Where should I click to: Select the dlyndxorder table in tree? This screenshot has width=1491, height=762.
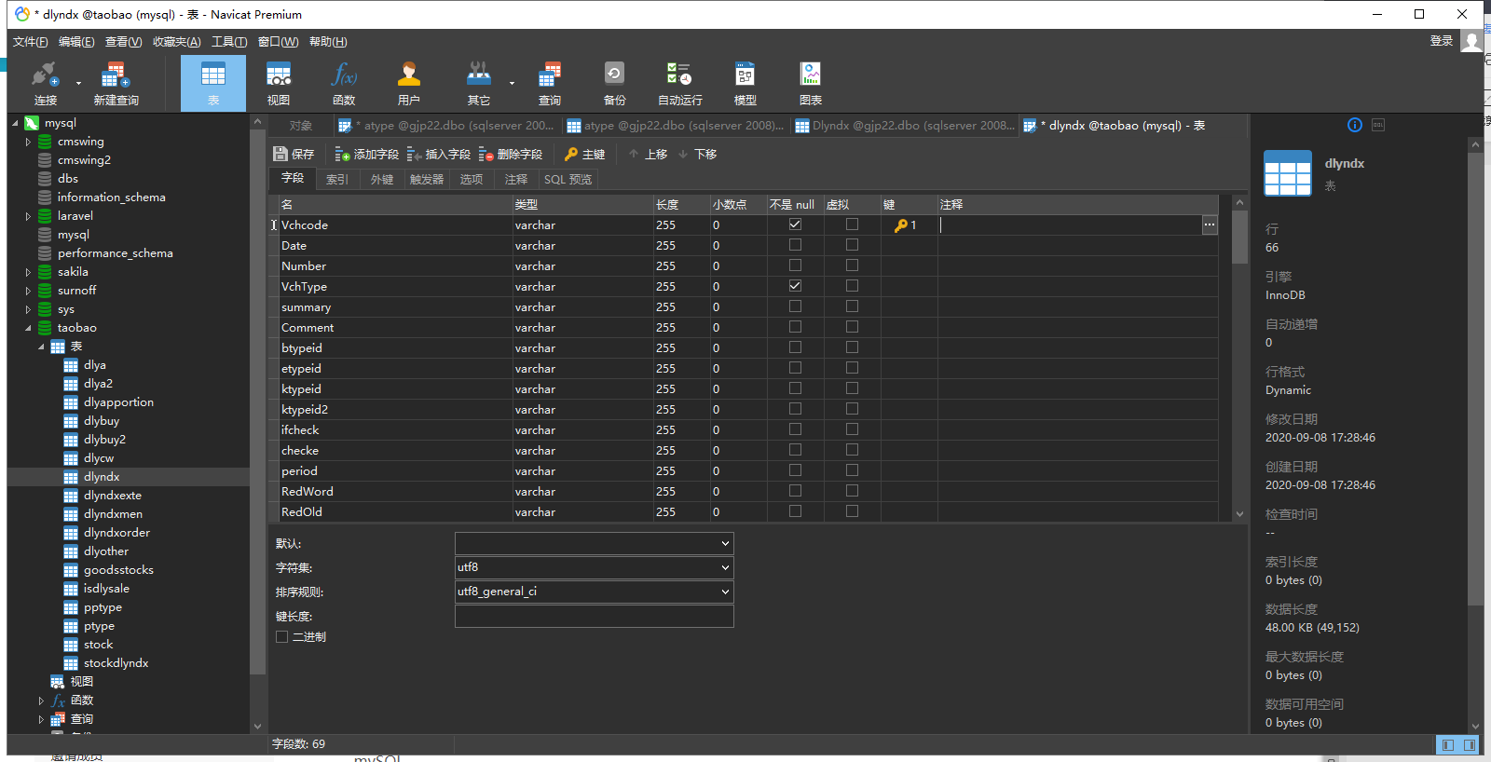116,533
